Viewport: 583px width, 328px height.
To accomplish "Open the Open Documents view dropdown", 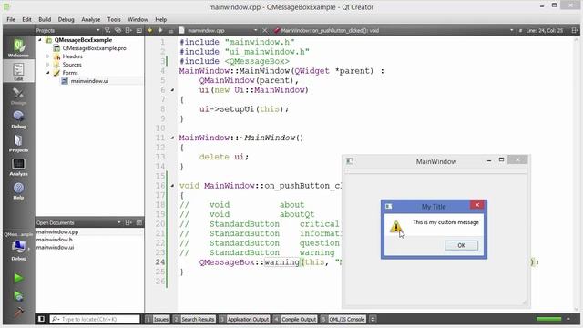I will (x=119, y=222).
